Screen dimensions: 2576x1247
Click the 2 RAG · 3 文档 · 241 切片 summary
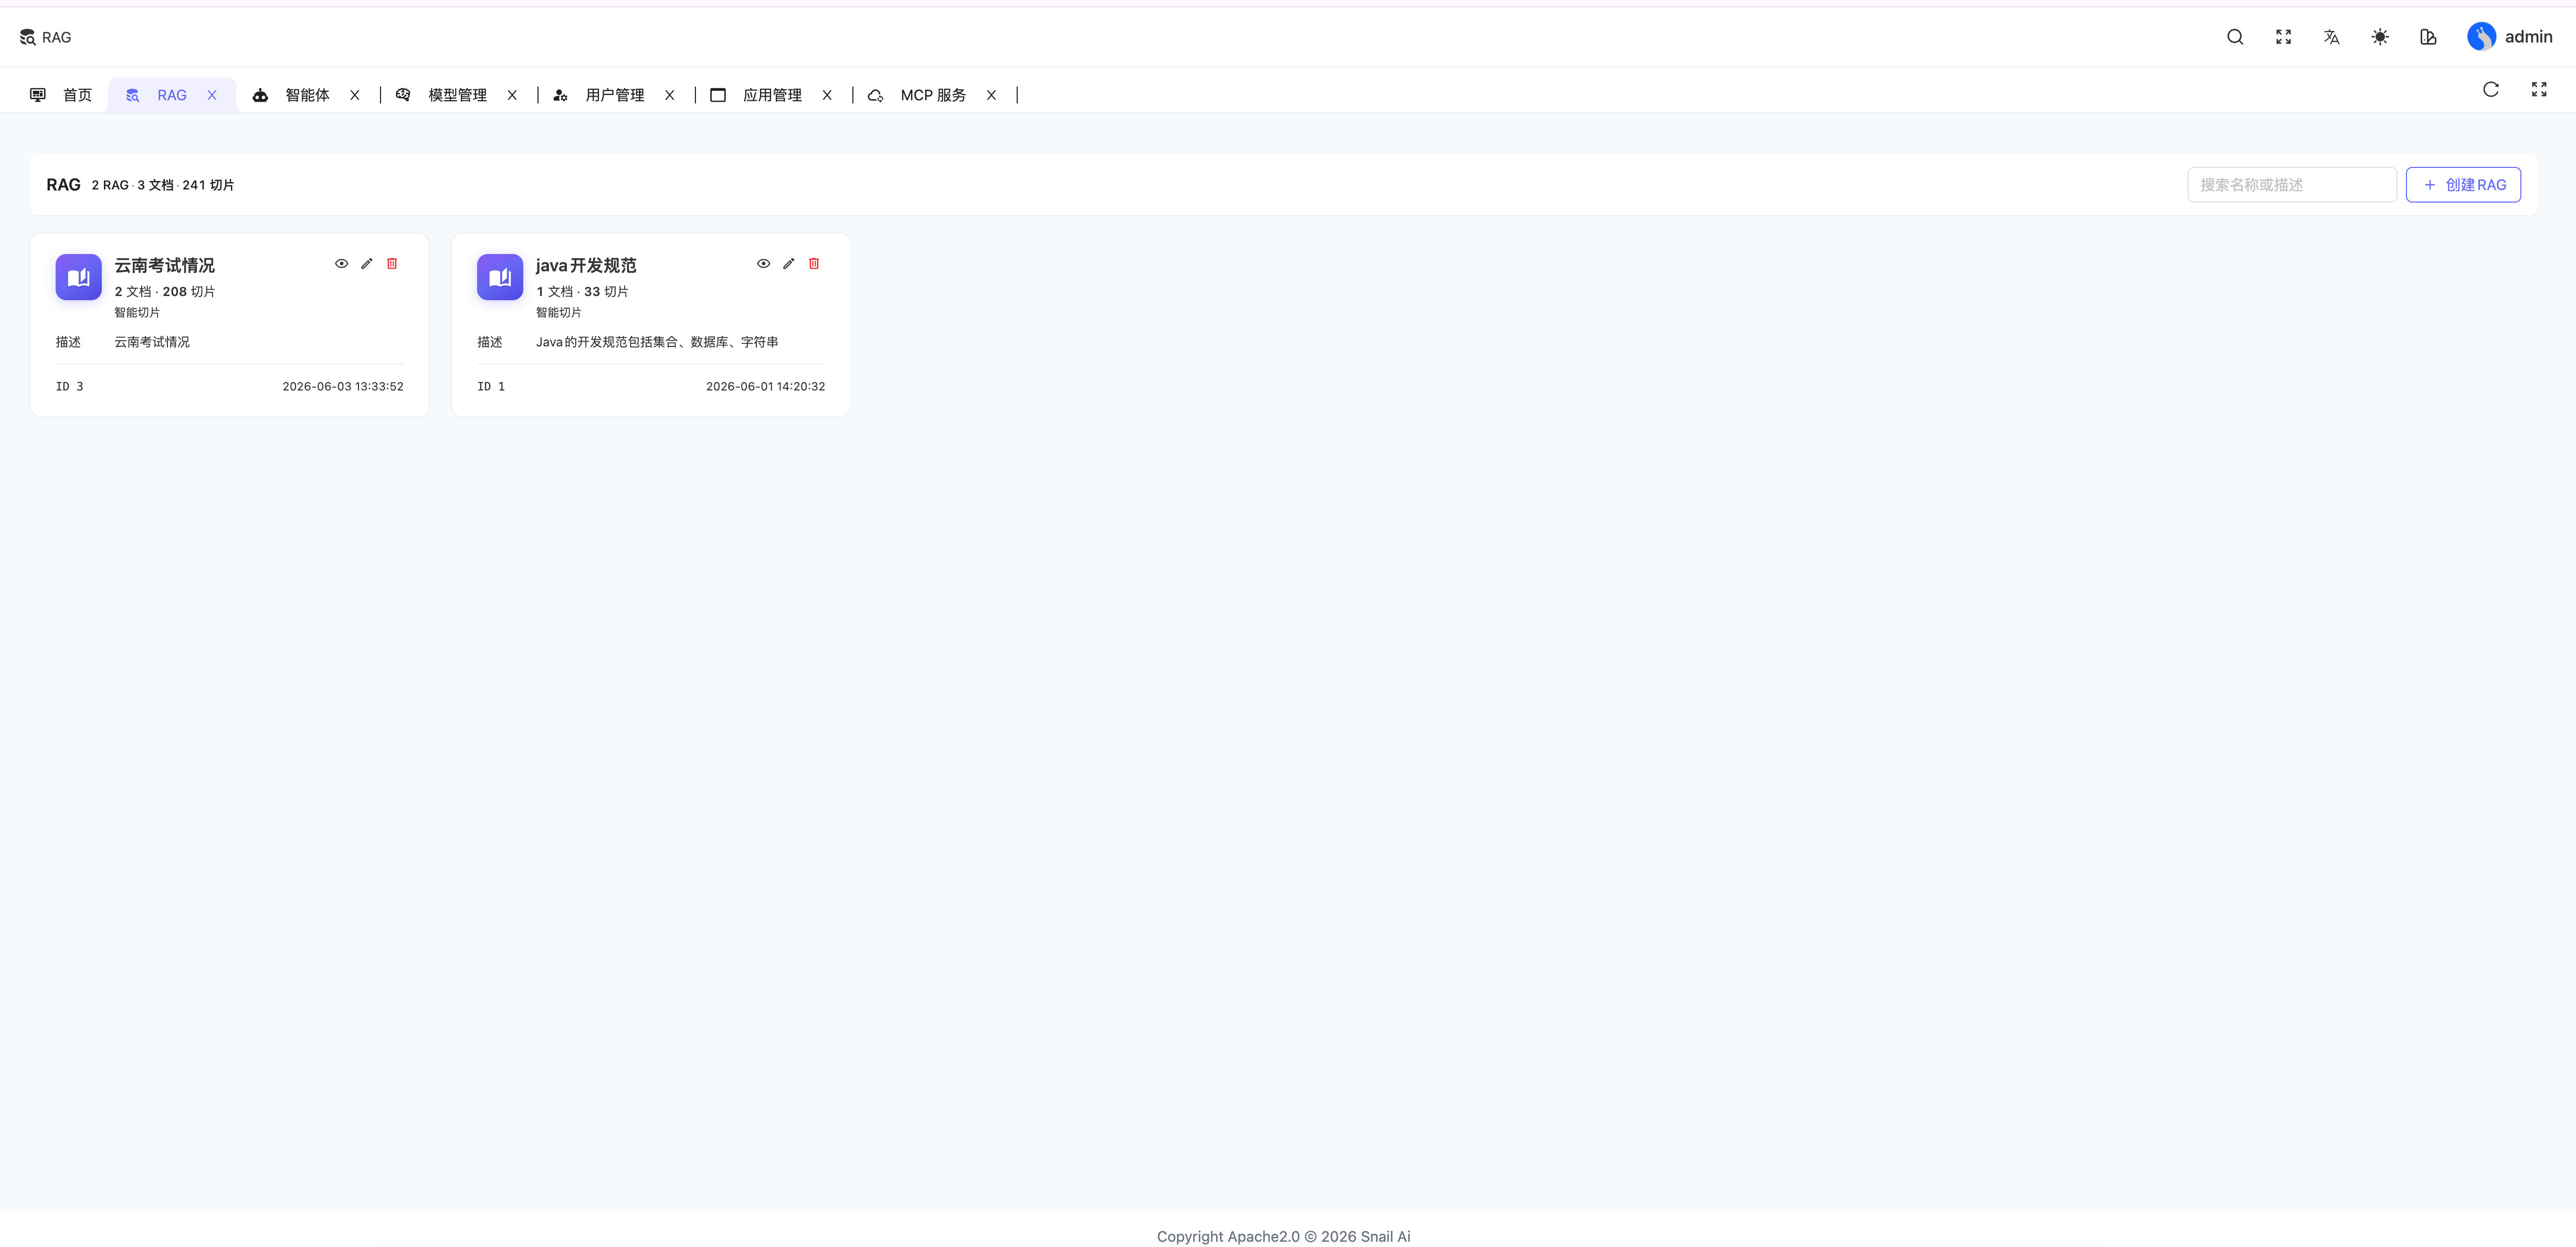click(x=163, y=185)
